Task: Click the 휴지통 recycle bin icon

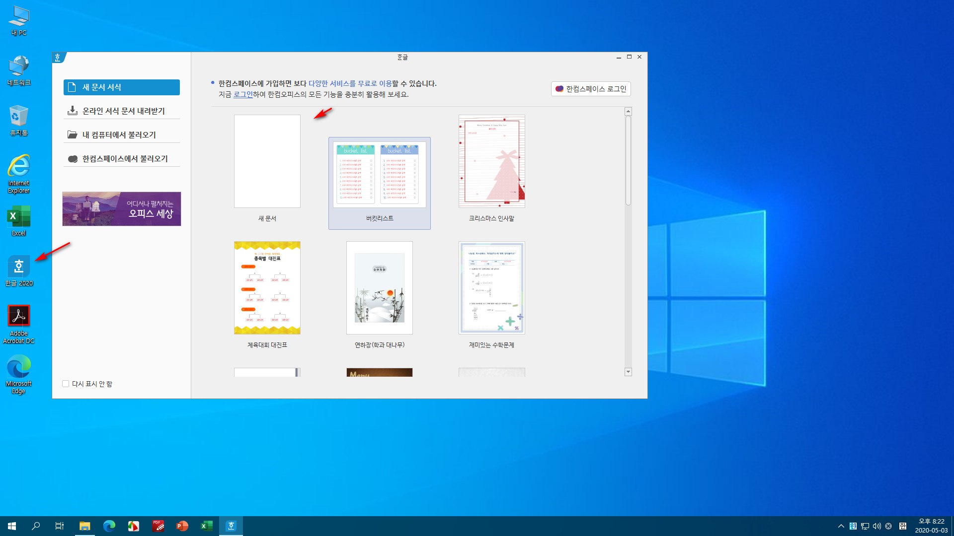Action: (19, 121)
